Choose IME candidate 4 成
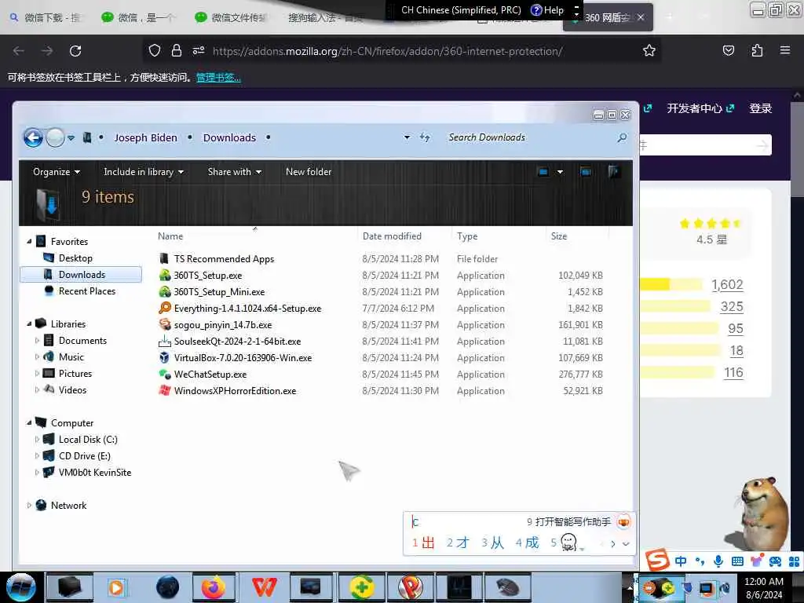804x603 pixels. pos(527,543)
